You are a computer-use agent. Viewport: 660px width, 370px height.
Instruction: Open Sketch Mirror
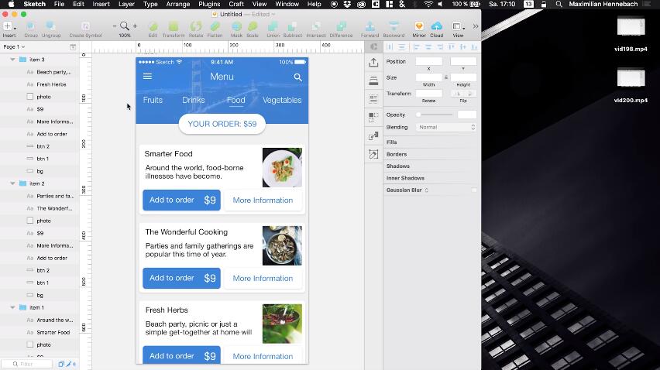[x=419, y=26]
